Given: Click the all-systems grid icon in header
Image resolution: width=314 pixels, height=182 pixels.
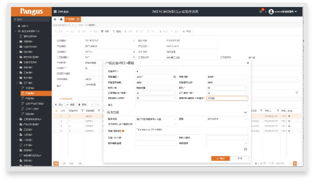Looking at the screenshot, I should [55, 11].
